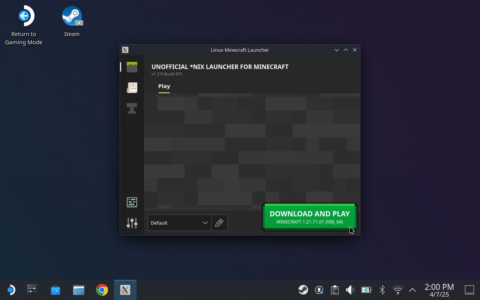Open the clock showing 2:00 PM
Screen dimensions: 480x300
coord(439,290)
